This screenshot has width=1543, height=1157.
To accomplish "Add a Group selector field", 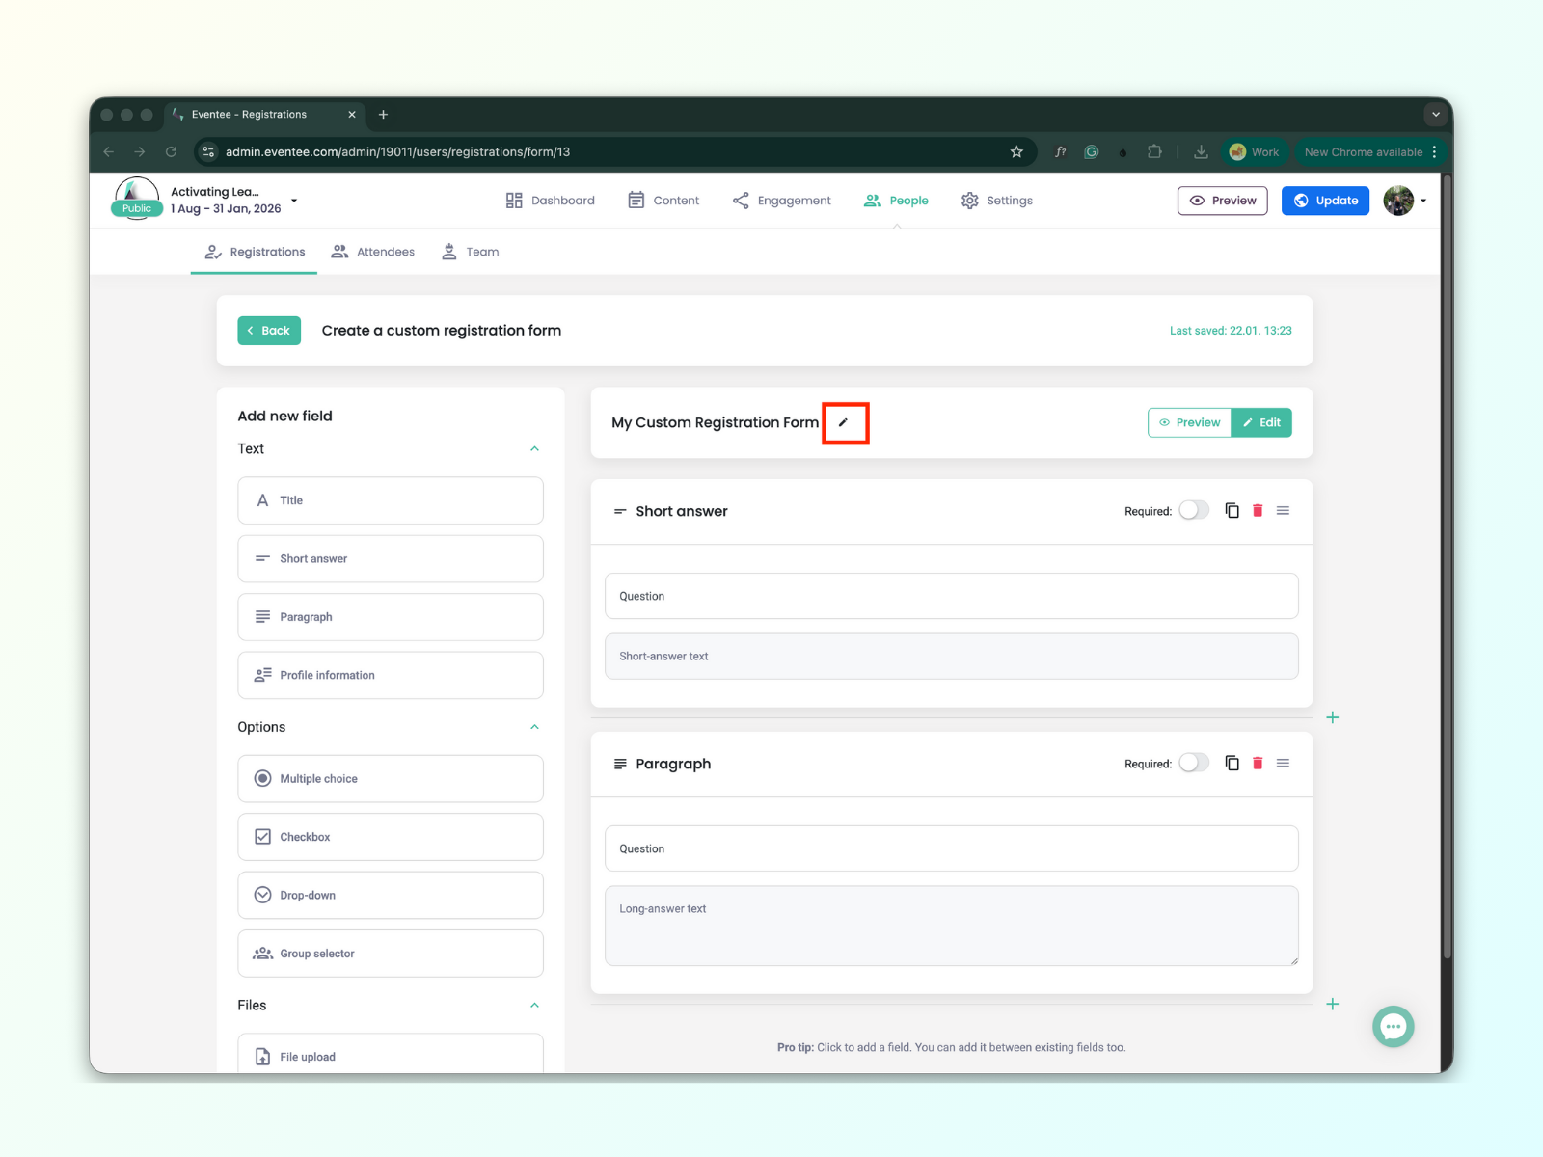I will 391,954.
